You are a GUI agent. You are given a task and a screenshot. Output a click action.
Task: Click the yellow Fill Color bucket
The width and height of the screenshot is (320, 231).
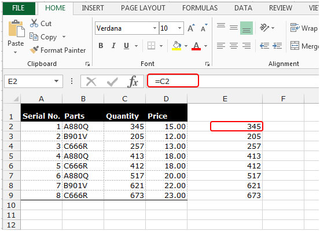pos(176,46)
